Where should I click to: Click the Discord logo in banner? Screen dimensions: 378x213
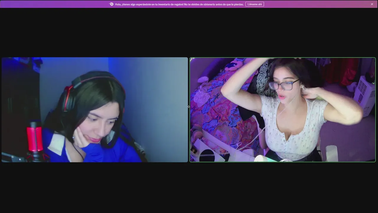click(x=111, y=4)
